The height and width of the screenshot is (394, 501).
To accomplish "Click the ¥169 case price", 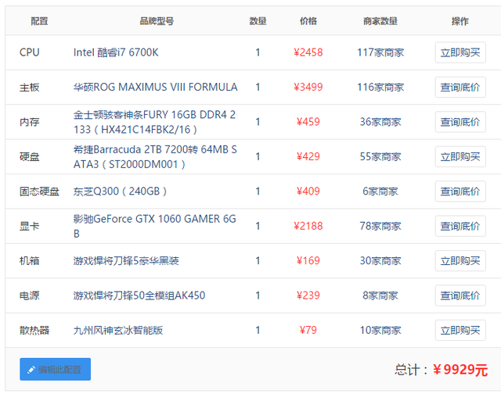I will 308,261.
